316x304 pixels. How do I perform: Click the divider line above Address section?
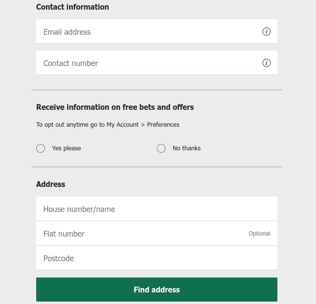(x=157, y=167)
